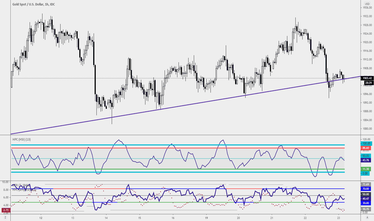Click date 13 on the time axis

[x=73, y=218]
